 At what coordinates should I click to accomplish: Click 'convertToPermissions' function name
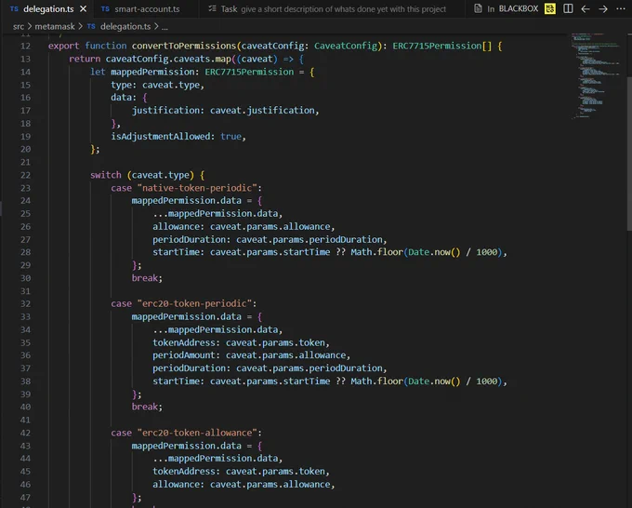point(184,46)
